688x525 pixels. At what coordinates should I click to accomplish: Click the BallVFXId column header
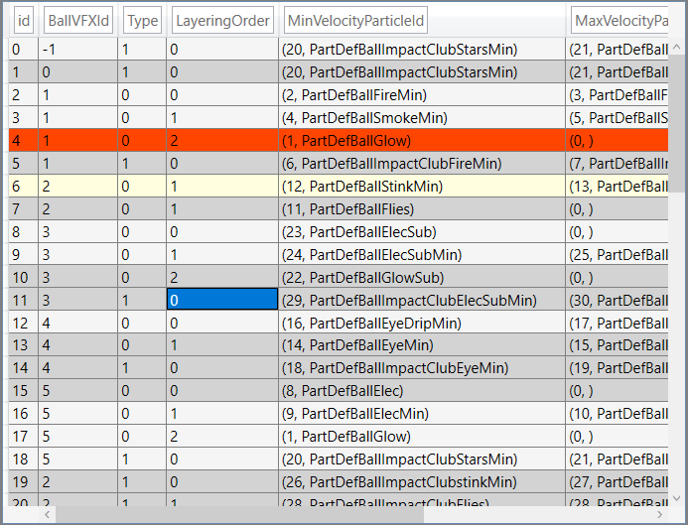[x=78, y=20]
